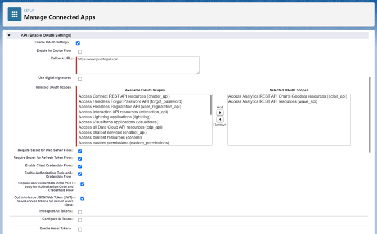This screenshot has width=377, height=234.
Task: Click info icon beside Enable Client Credentials Flow
Action: click(73, 166)
